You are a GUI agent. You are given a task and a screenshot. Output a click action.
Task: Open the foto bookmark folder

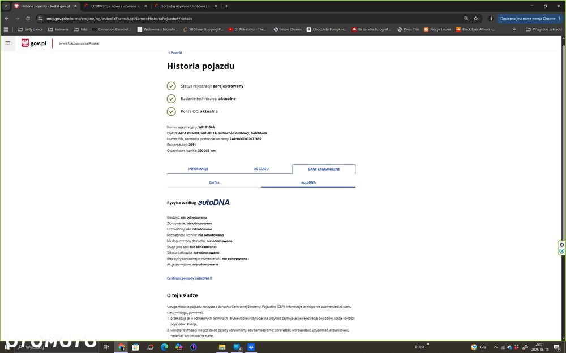coord(80,29)
